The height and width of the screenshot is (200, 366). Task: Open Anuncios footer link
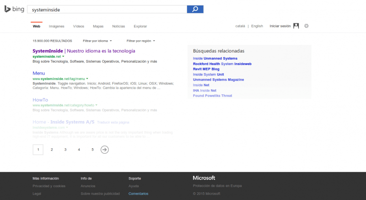click(88, 186)
